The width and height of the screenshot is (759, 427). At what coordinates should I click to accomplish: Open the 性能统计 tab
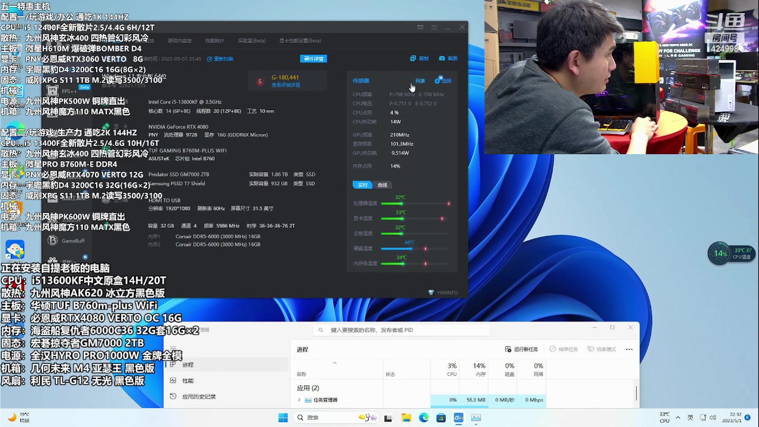(x=215, y=40)
